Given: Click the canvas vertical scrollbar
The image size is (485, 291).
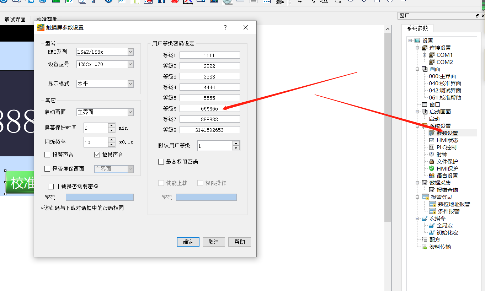Looking at the screenshot, I should (x=388, y=127).
